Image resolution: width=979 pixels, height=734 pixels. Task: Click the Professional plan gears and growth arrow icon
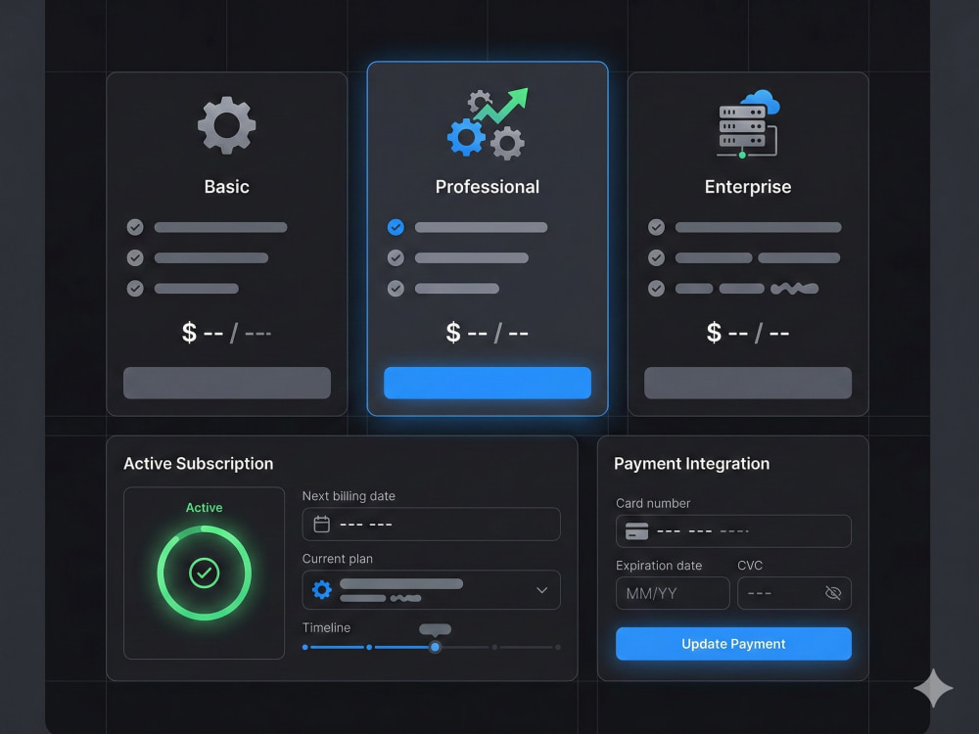[488, 123]
